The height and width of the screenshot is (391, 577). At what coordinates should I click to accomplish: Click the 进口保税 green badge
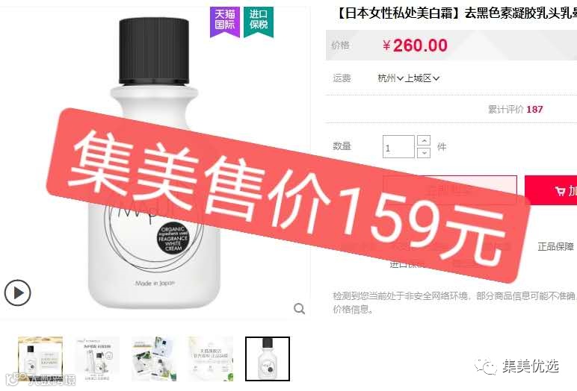tap(259, 22)
